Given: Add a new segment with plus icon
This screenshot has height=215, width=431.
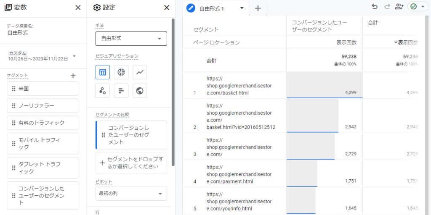Looking at the screenshot, I should click(x=73, y=76).
